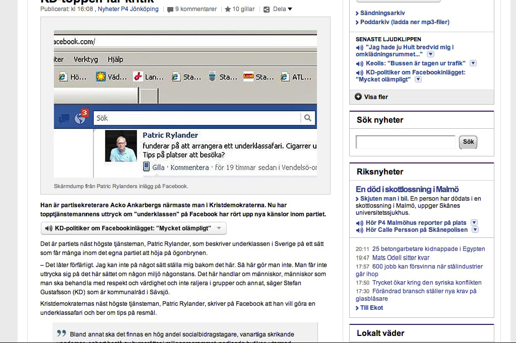Expand the Dela dropdown arrow

click(290, 9)
